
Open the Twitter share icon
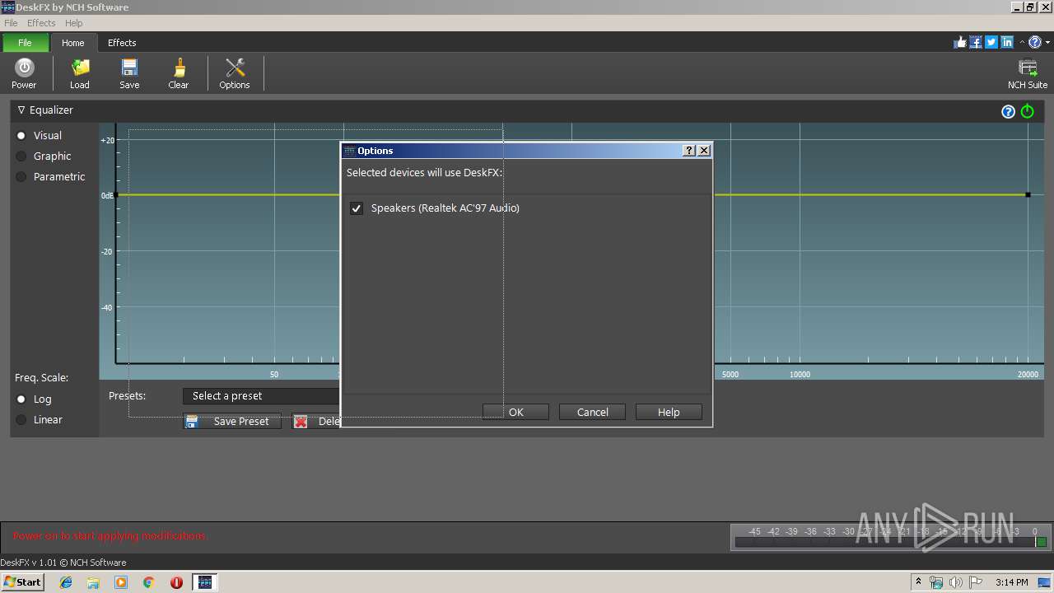coord(991,43)
